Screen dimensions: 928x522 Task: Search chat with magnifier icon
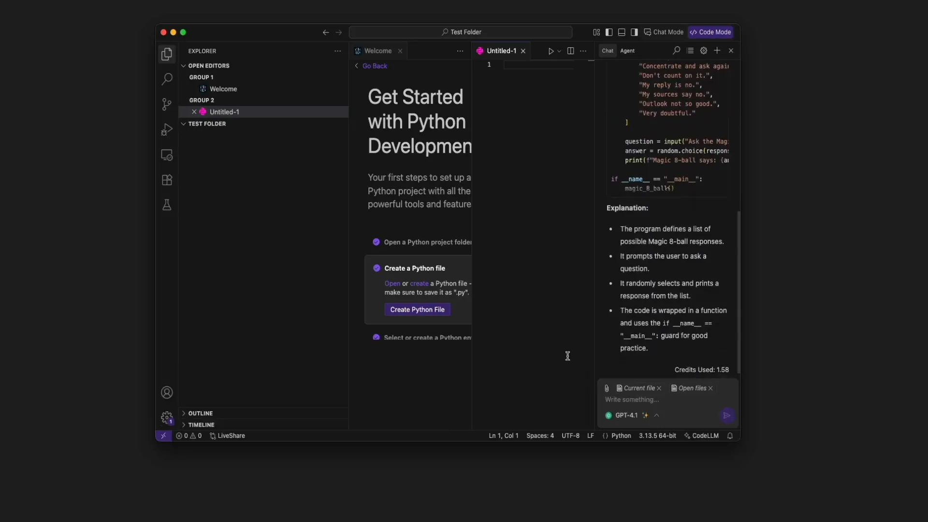coord(676,51)
